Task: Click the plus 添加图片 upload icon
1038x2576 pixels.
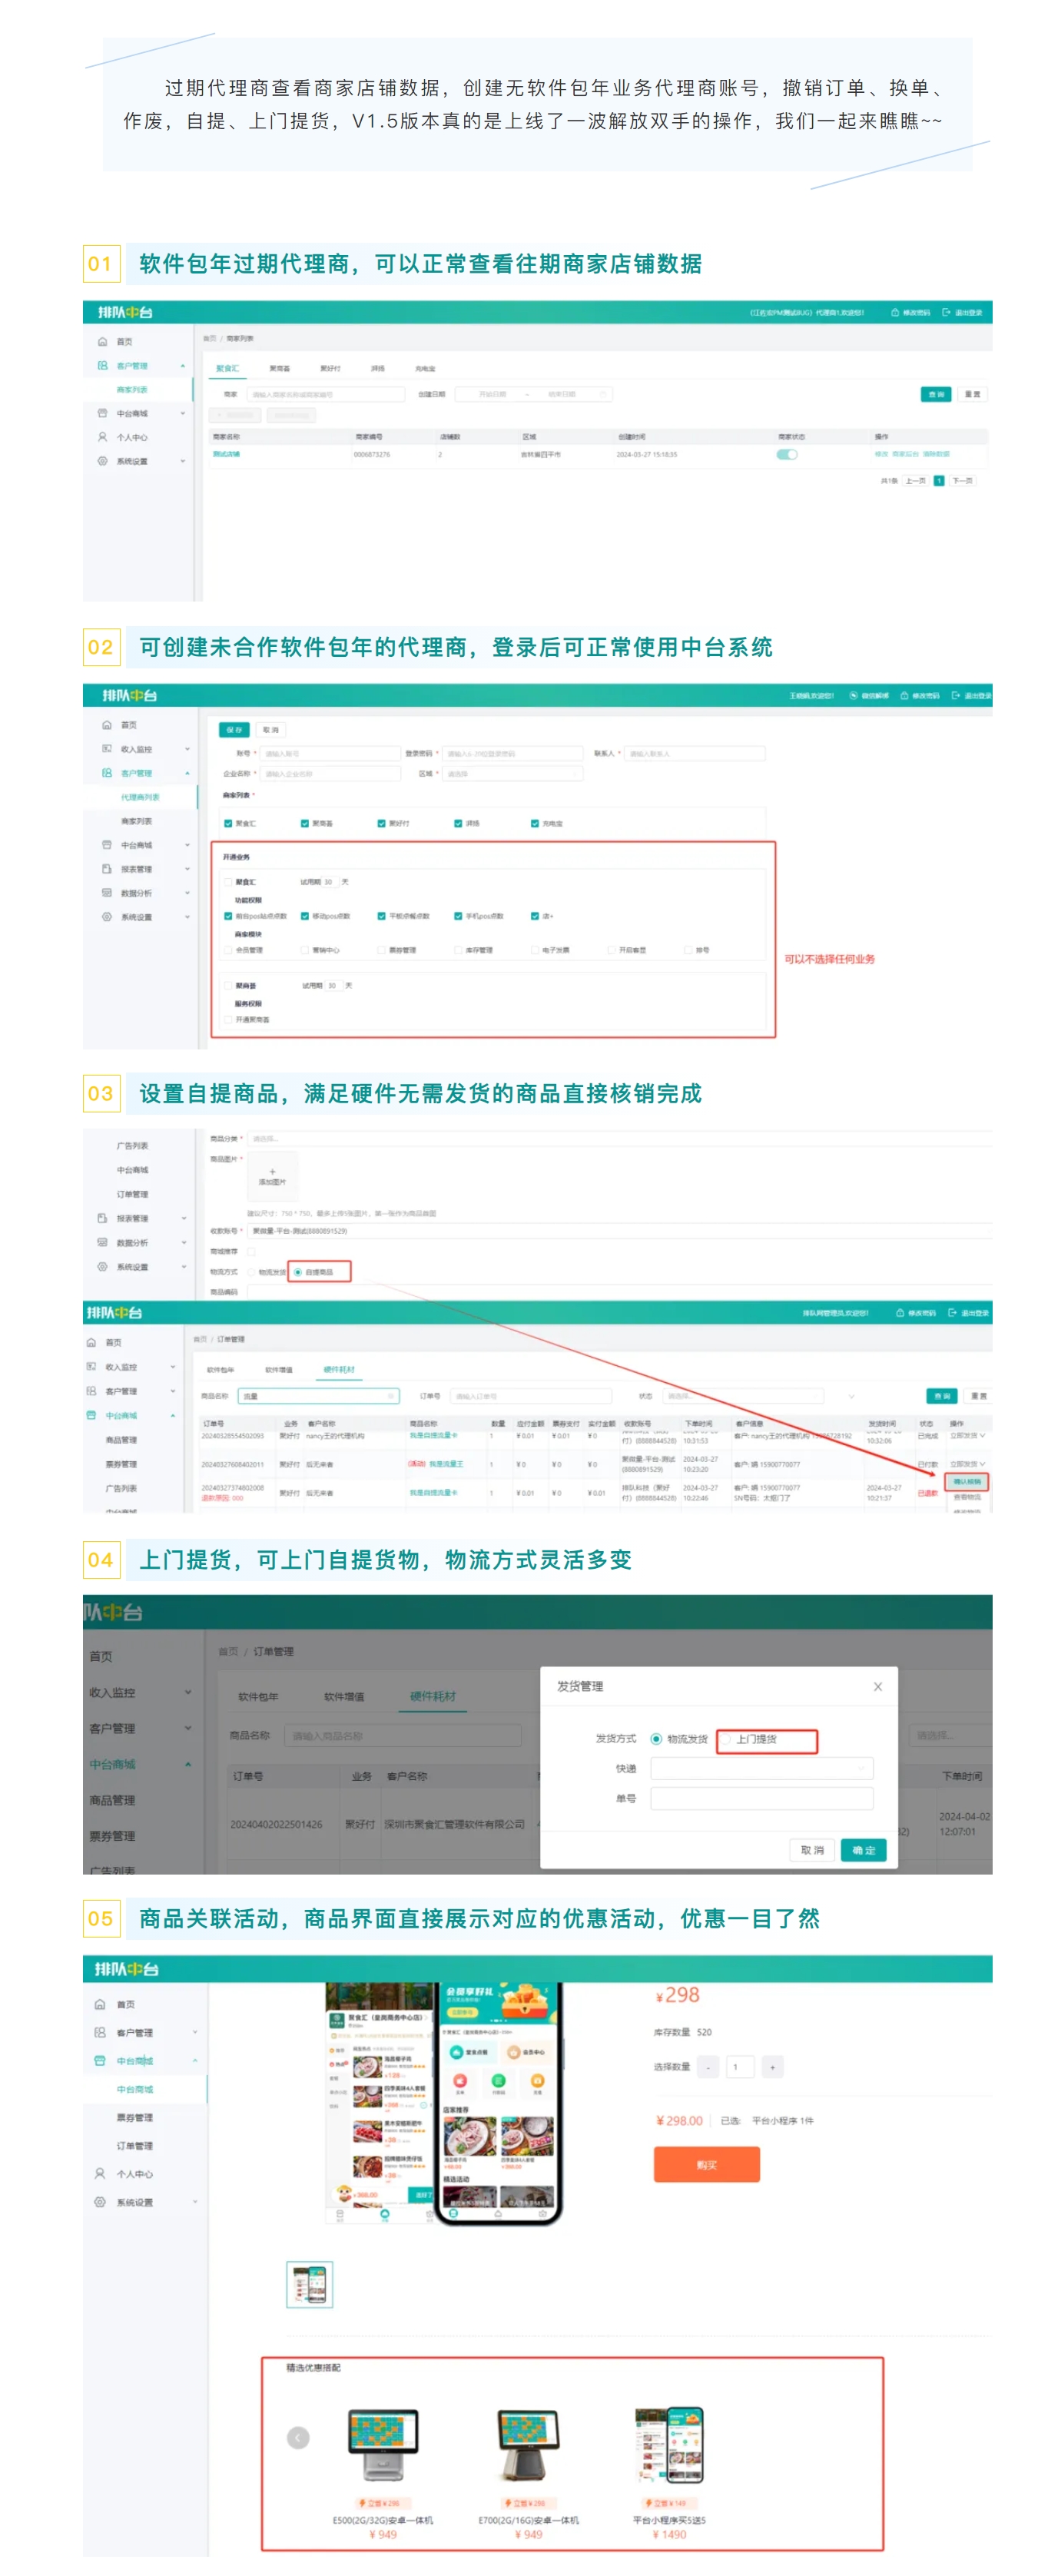Action: tap(272, 1172)
